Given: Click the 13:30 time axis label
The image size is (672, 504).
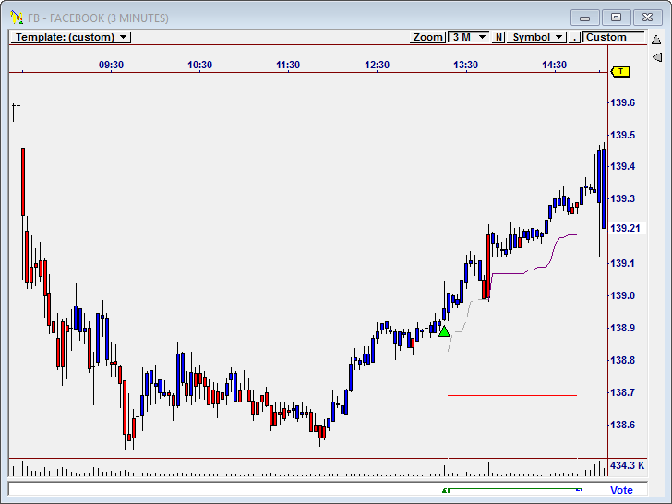Looking at the screenshot, I should (x=465, y=65).
